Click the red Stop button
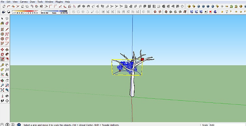 [x=210, y=12]
